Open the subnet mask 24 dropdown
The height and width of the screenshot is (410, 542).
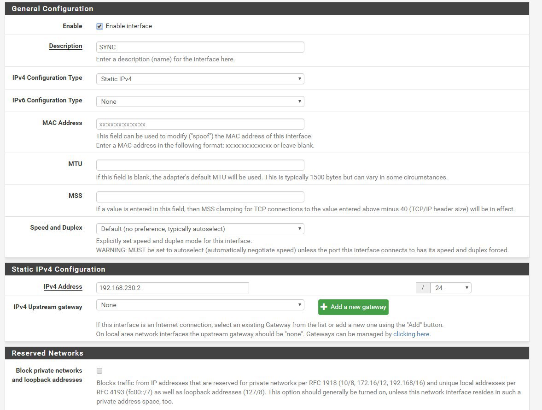pyautogui.click(x=451, y=288)
